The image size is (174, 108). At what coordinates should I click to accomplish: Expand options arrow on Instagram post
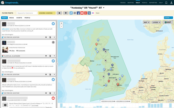(54, 56)
